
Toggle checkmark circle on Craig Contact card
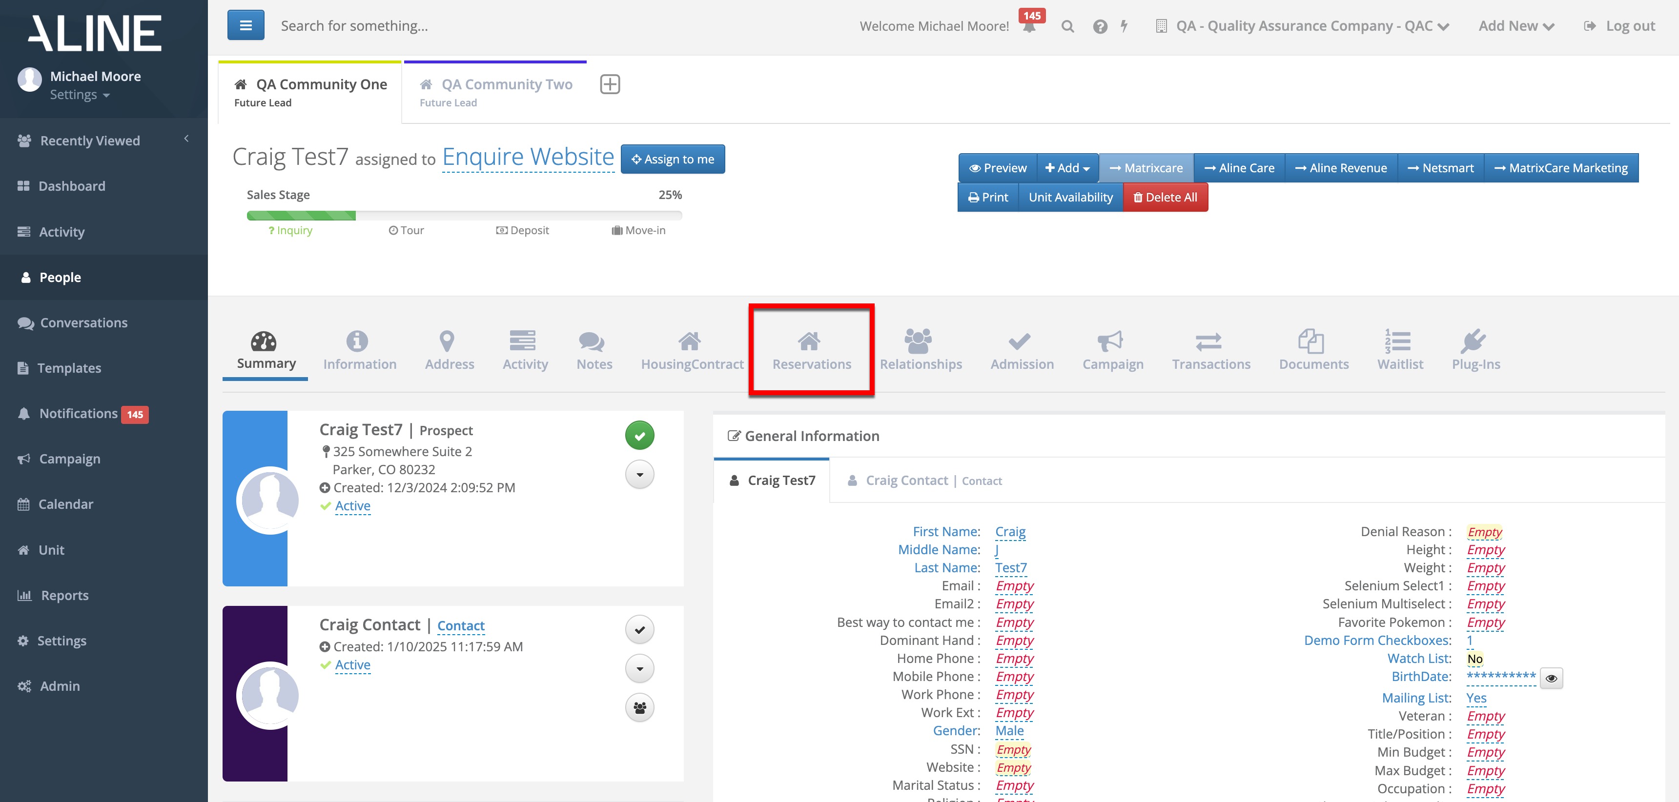click(639, 629)
